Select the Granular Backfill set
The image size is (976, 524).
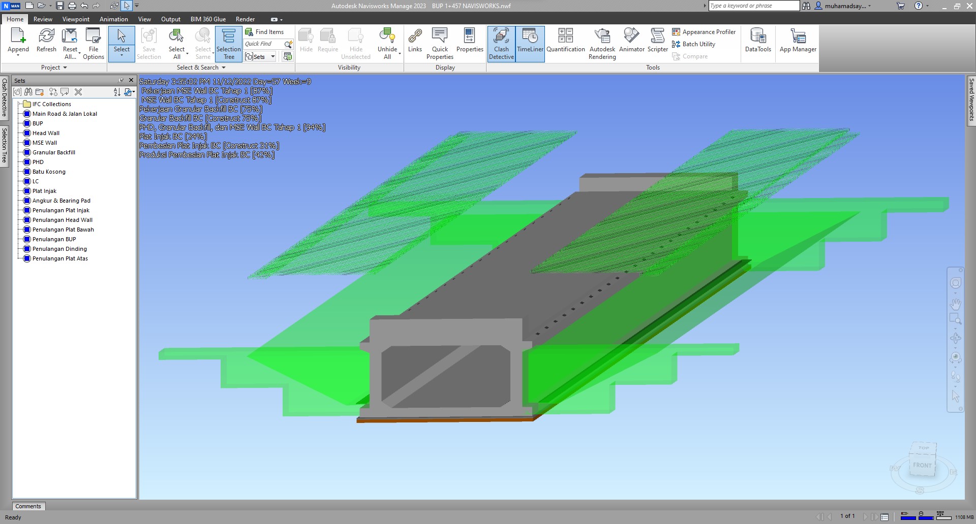point(53,152)
